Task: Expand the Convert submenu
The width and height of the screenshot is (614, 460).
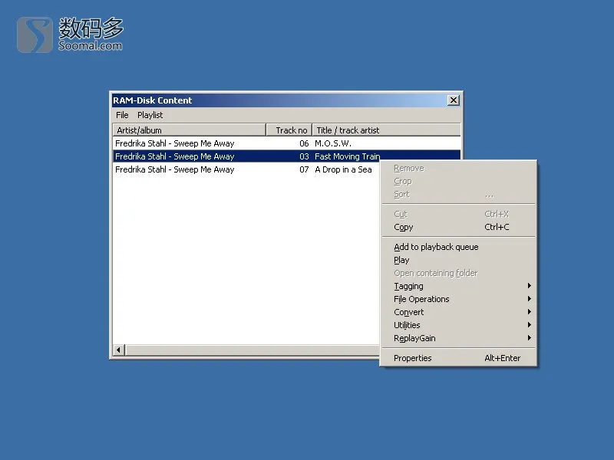Action: 458,312
